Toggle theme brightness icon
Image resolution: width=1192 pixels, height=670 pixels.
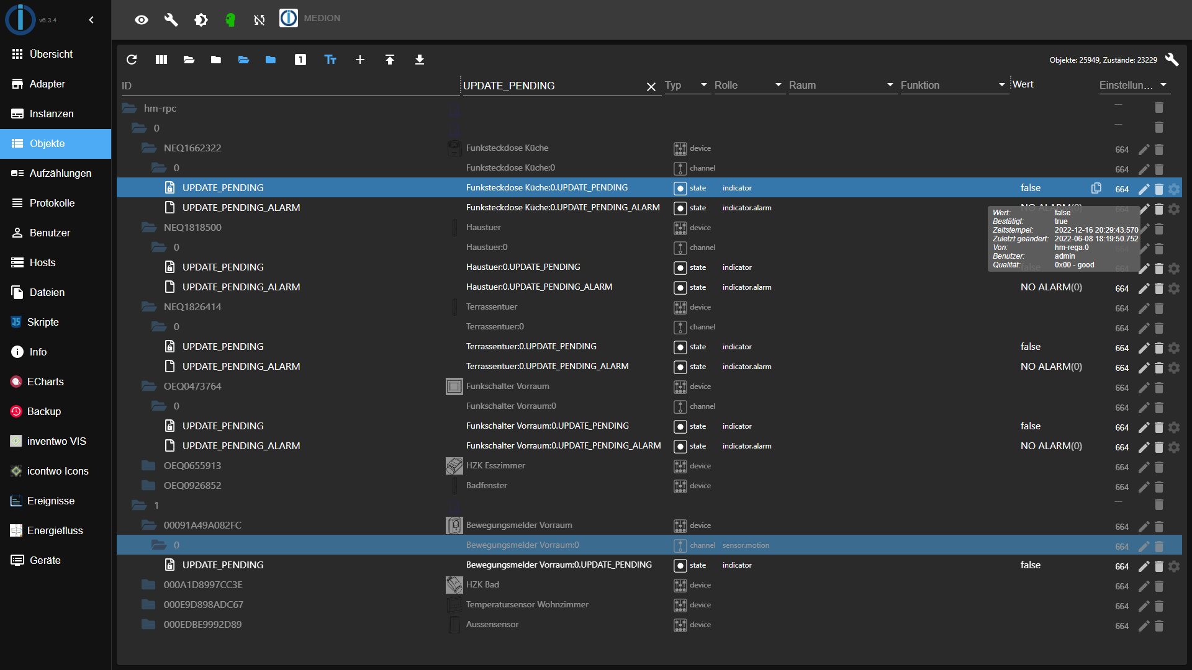tap(201, 20)
